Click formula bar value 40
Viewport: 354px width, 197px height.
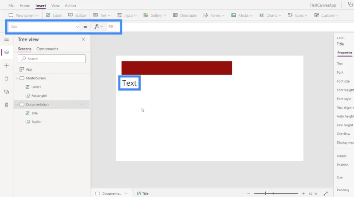pyautogui.click(x=111, y=27)
